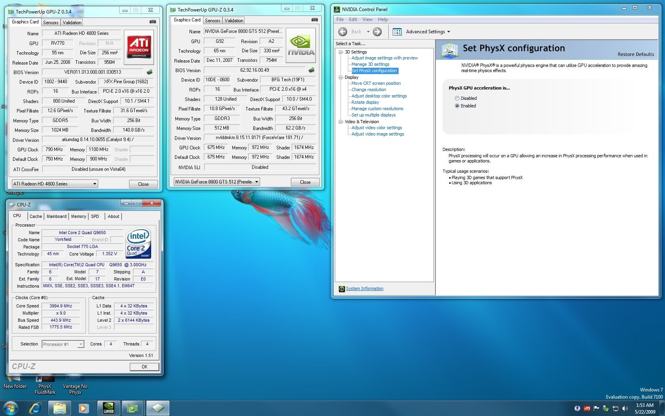Click the Back arrow in NVIDIA Control Panel
The image size is (665, 416).
click(x=343, y=32)
